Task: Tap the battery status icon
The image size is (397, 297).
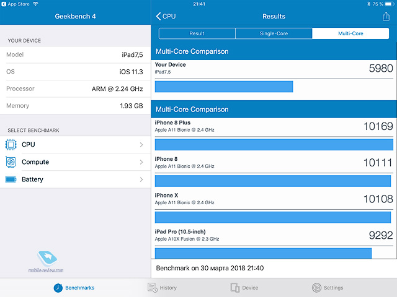Action: pyautogui.click(x=390, y=4)
